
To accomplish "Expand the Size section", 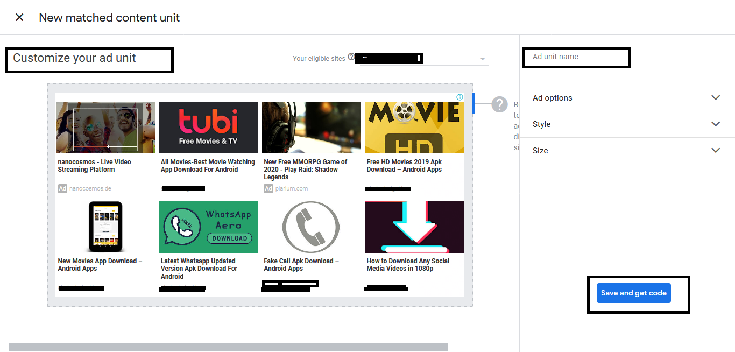I will pyautogui.click(x=715, y=151).
